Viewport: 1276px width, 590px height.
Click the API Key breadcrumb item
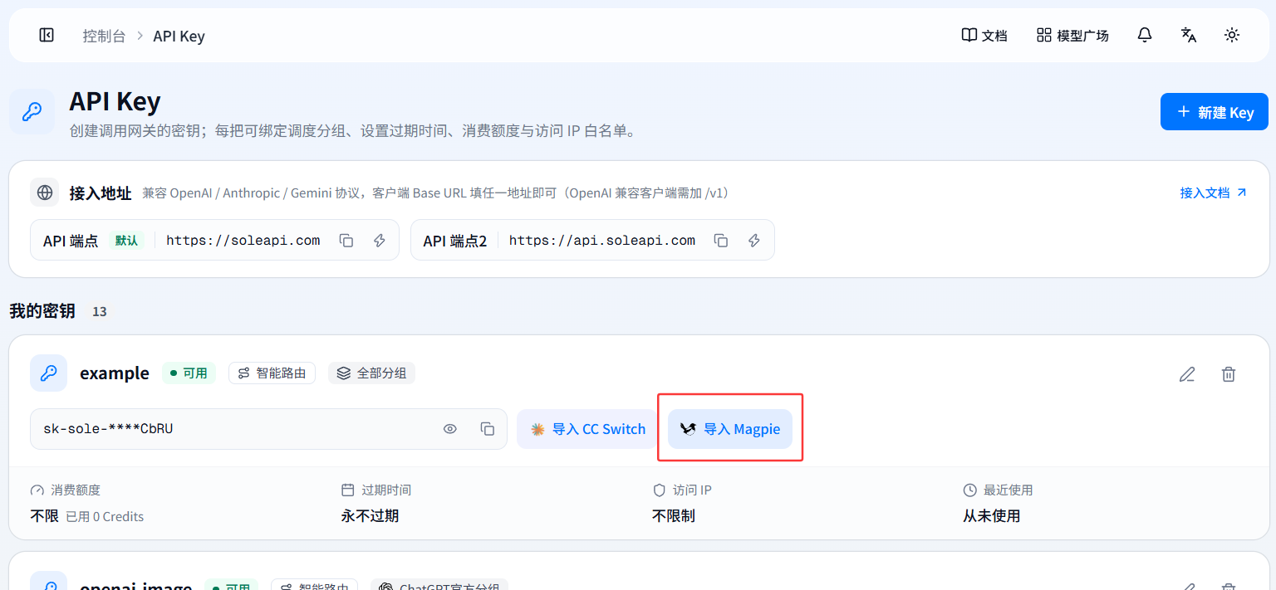(x=179, y=37)
